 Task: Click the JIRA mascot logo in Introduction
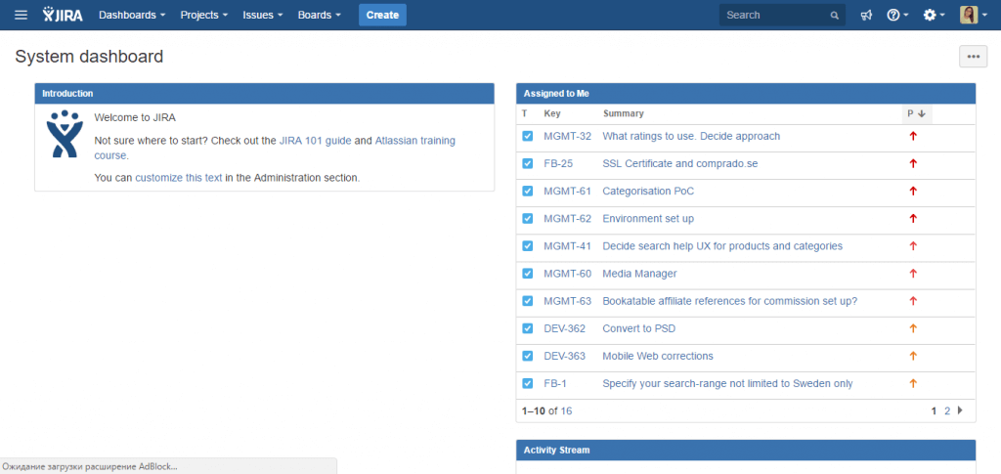pyautogui.click(x=65, y=134)
